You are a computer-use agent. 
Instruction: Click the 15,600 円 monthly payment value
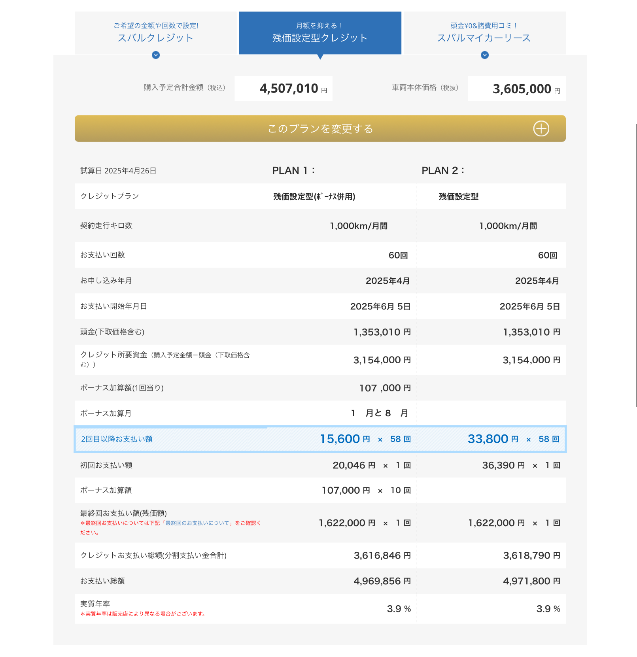tap(345, 439)
